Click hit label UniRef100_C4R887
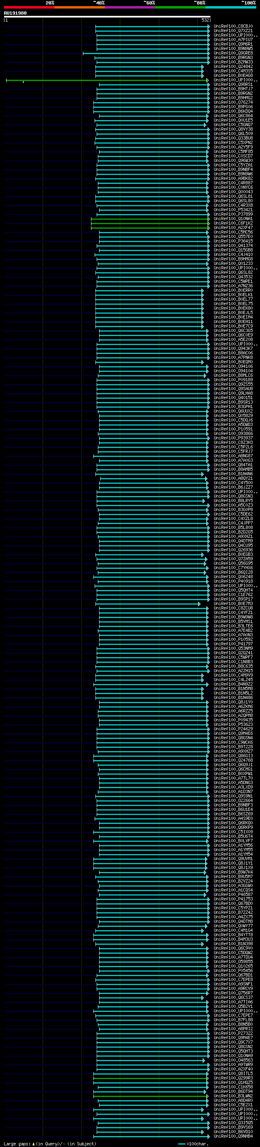 (x=233, y=183)
